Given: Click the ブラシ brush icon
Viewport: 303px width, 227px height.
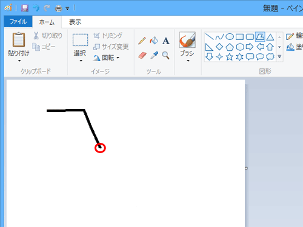Looking at the screenshot, I should click(x=187, y=40).
